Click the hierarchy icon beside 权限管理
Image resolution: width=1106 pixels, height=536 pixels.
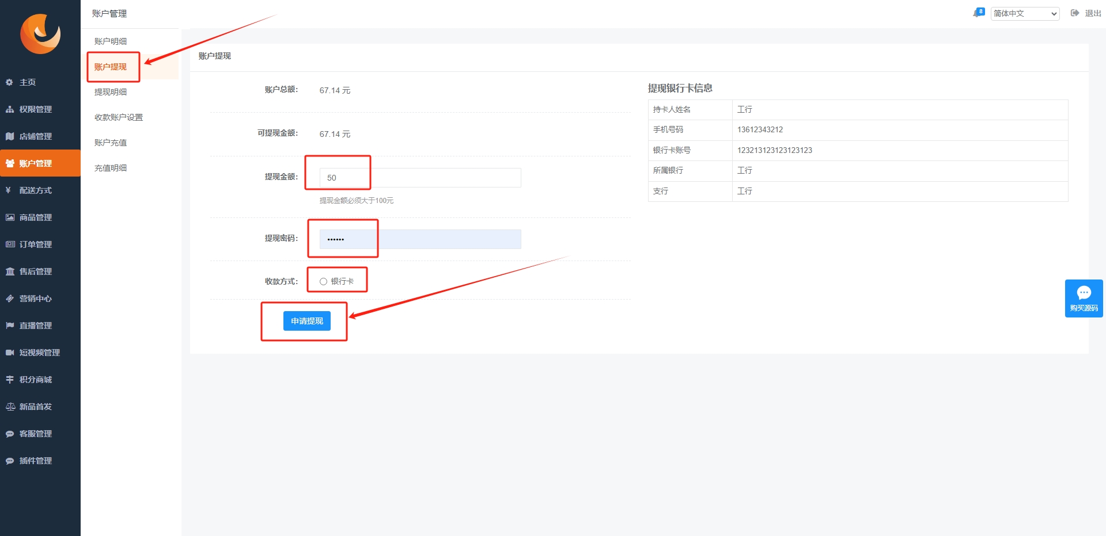click(10, 109)
